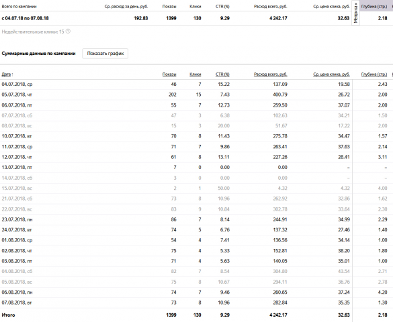Click the average daily spend value 192.83

point(141,18)
